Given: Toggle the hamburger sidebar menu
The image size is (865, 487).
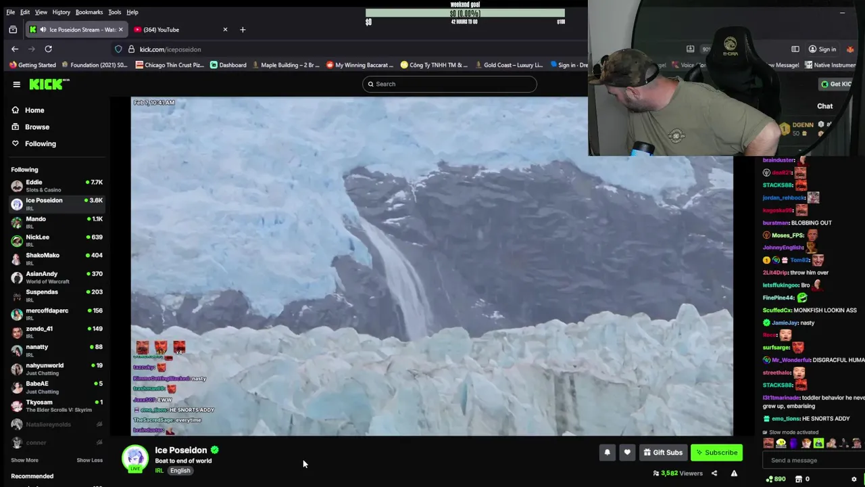Looking at the screenshot, I should tap(16, 84).
